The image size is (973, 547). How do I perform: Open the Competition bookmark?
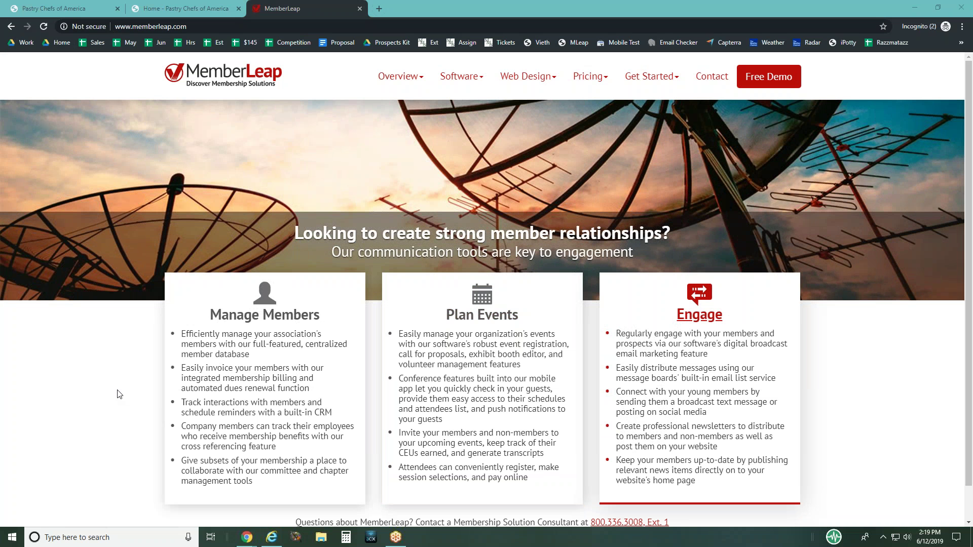[288, 43]
